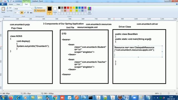Click the Redo arrow in the title bar
This screenshot has height=100, width=178.
click(x=11, y=1)
